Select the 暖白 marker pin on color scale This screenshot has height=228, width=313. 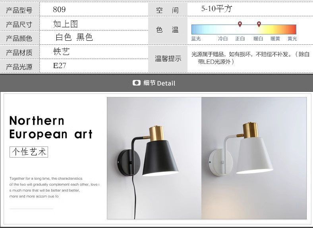(259, 24)
